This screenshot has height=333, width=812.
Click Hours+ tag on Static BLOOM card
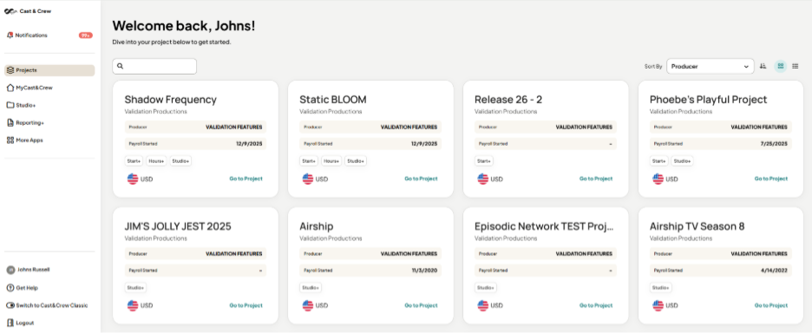[332, 161]
